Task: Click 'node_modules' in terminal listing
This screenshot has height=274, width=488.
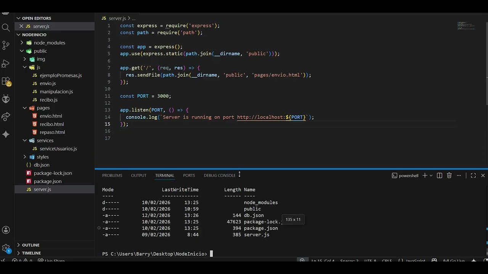Action: [261, 202]
